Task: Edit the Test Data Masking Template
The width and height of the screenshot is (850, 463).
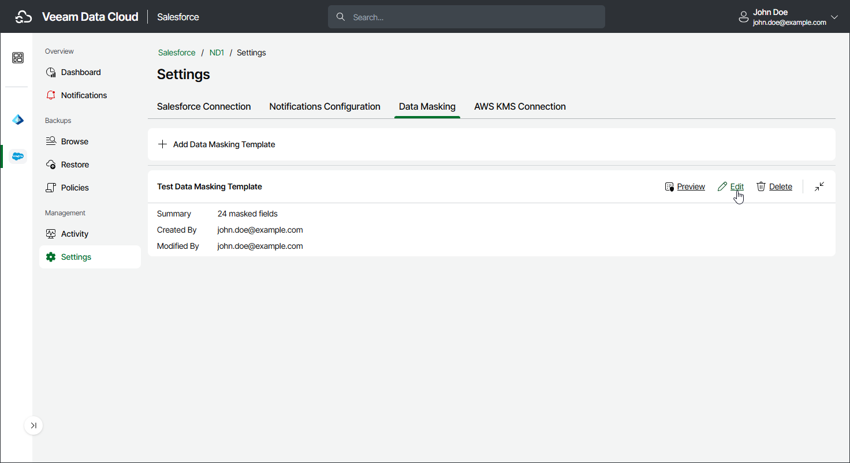Action: coord(737,186)
